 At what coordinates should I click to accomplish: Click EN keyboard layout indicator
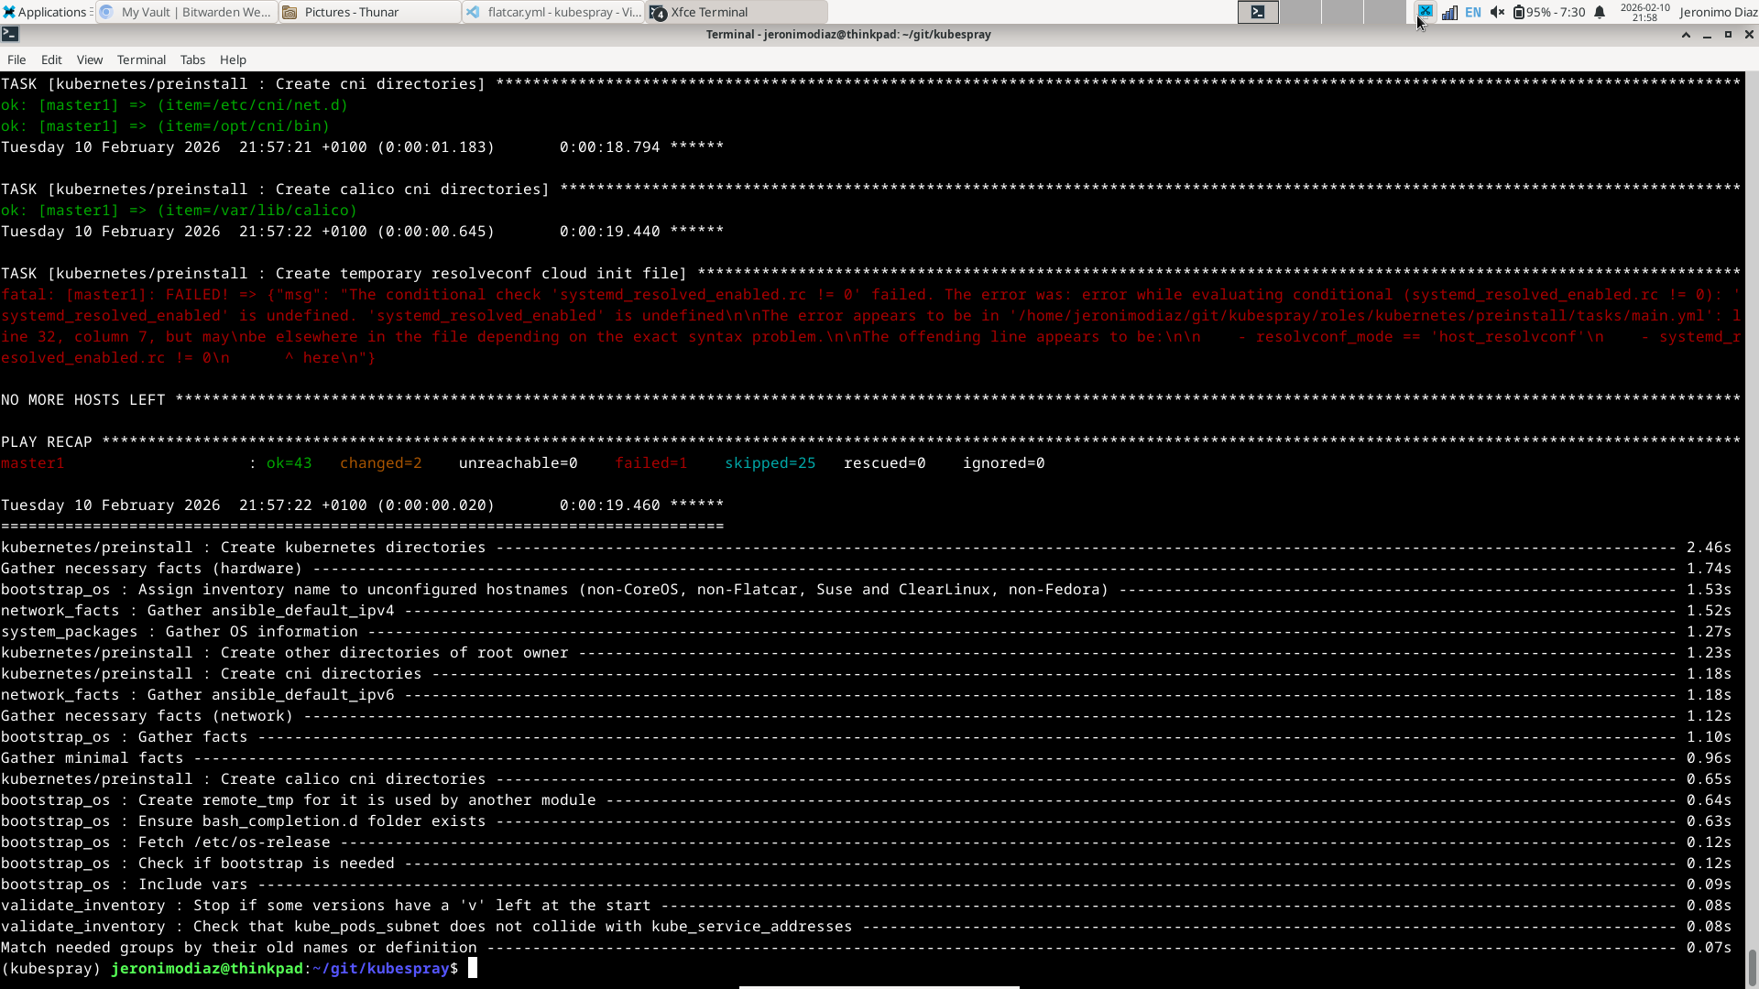click(x=1473, y=12)
